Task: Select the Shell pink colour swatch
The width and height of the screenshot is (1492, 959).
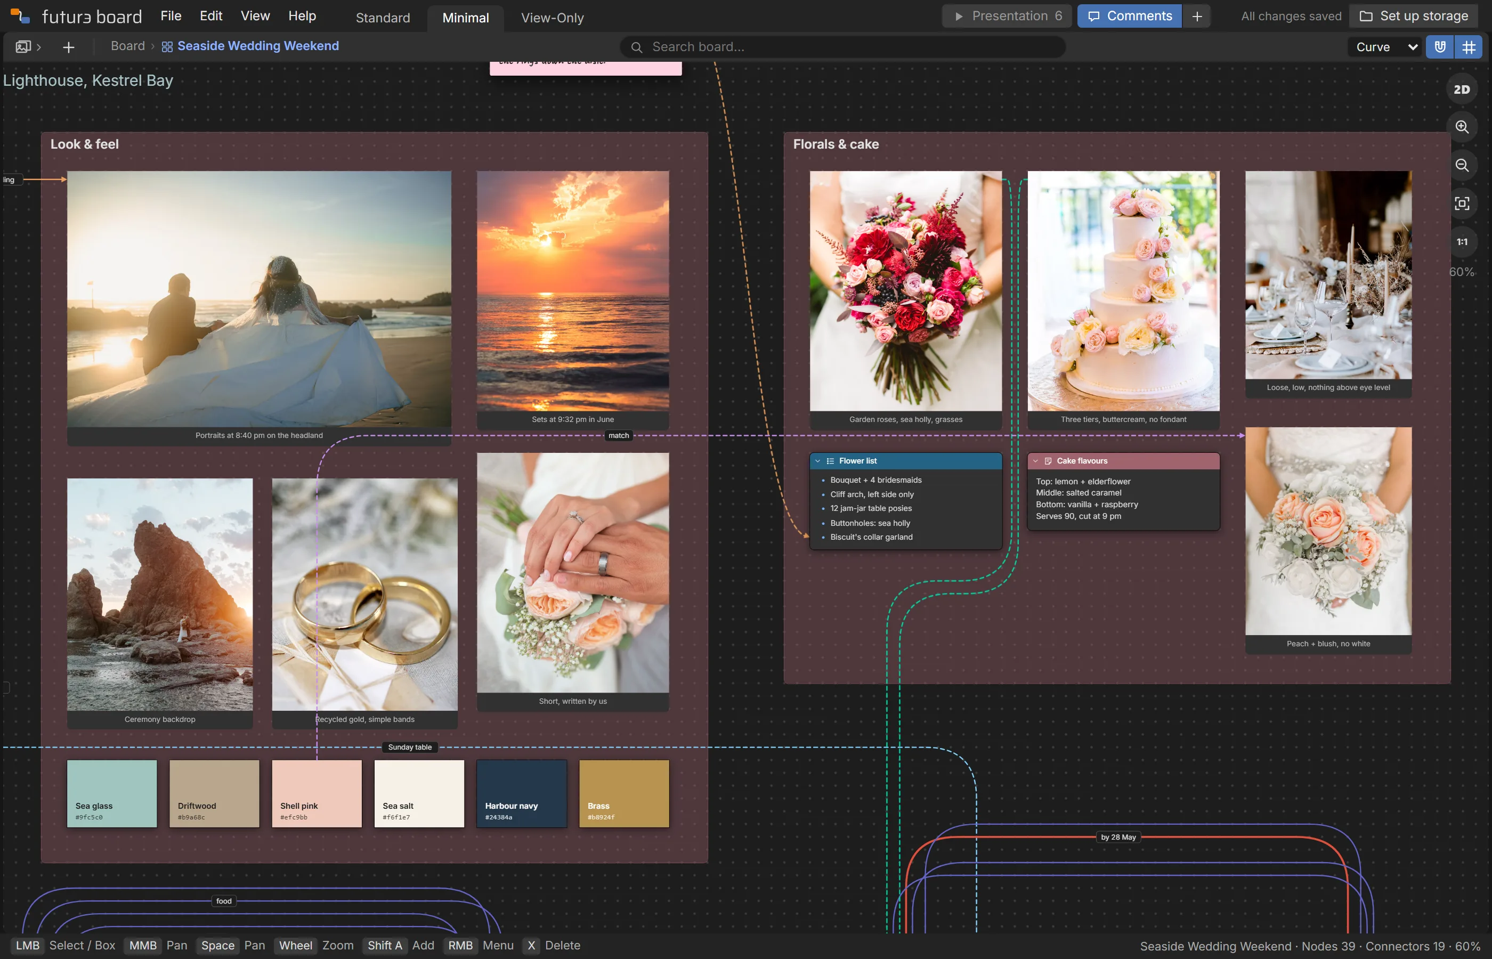Action: (x=317, y=793)
